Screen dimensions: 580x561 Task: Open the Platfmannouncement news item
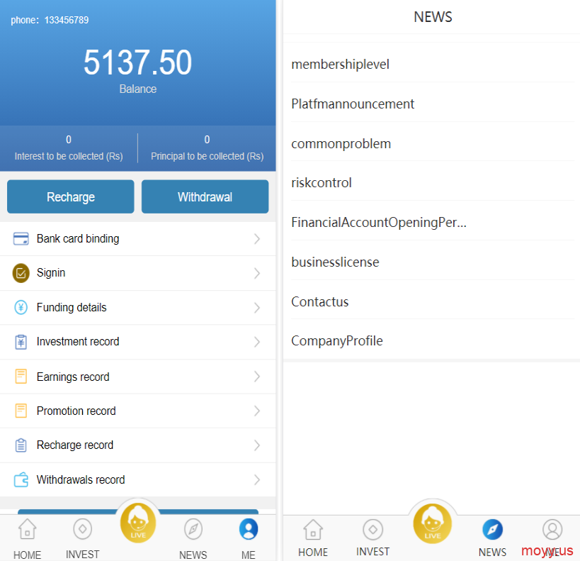[x=433, y=104]
